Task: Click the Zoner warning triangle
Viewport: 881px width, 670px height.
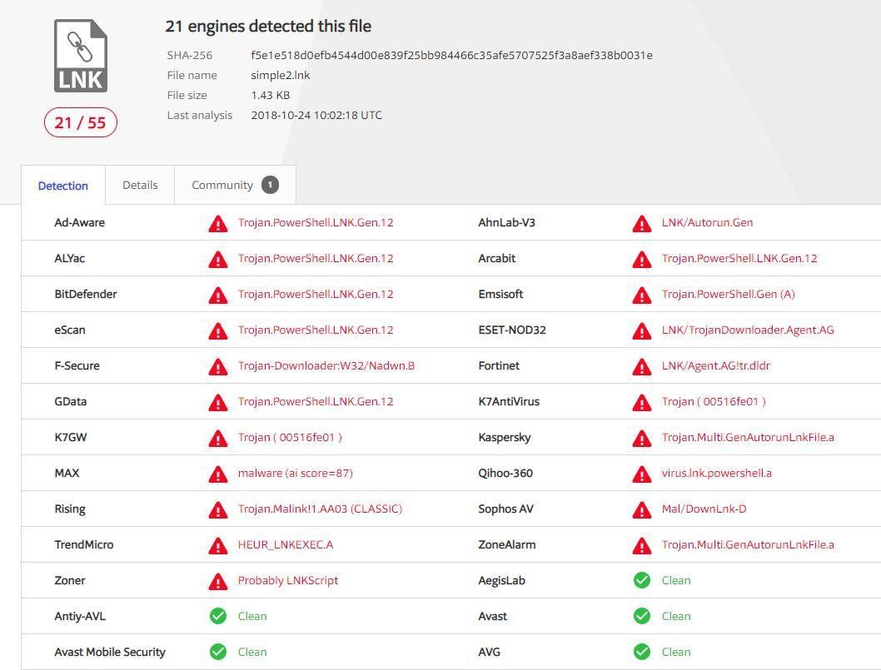Action: [218, 581]
